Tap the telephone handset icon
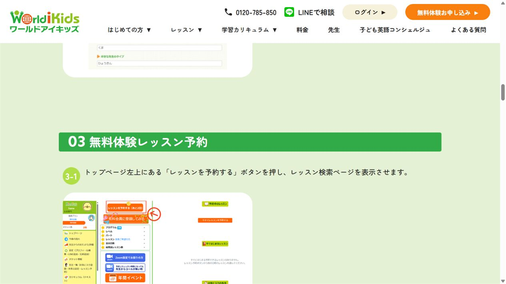The height and width of the screenshot is (284, 506). [x=228, y=12]
